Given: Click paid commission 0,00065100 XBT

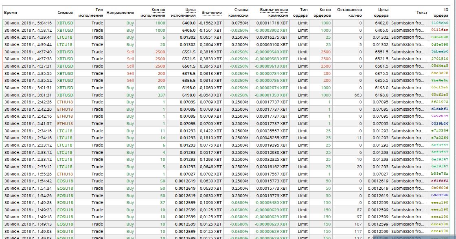Looking at the screenshot, I should [272, 44].
